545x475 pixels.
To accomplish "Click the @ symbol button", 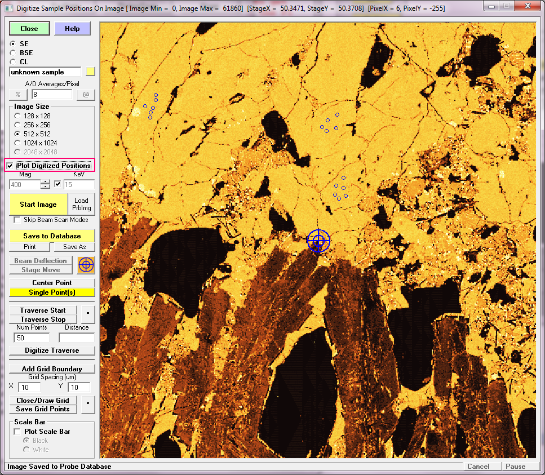I will [86, 95].
